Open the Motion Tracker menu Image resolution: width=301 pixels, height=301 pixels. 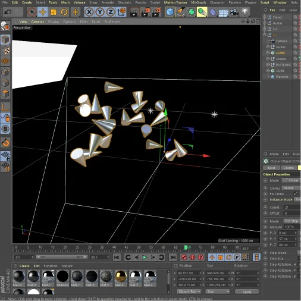175,2
